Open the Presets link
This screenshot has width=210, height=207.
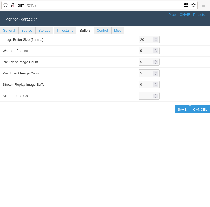pyautogui.click(x=199, y=15)
